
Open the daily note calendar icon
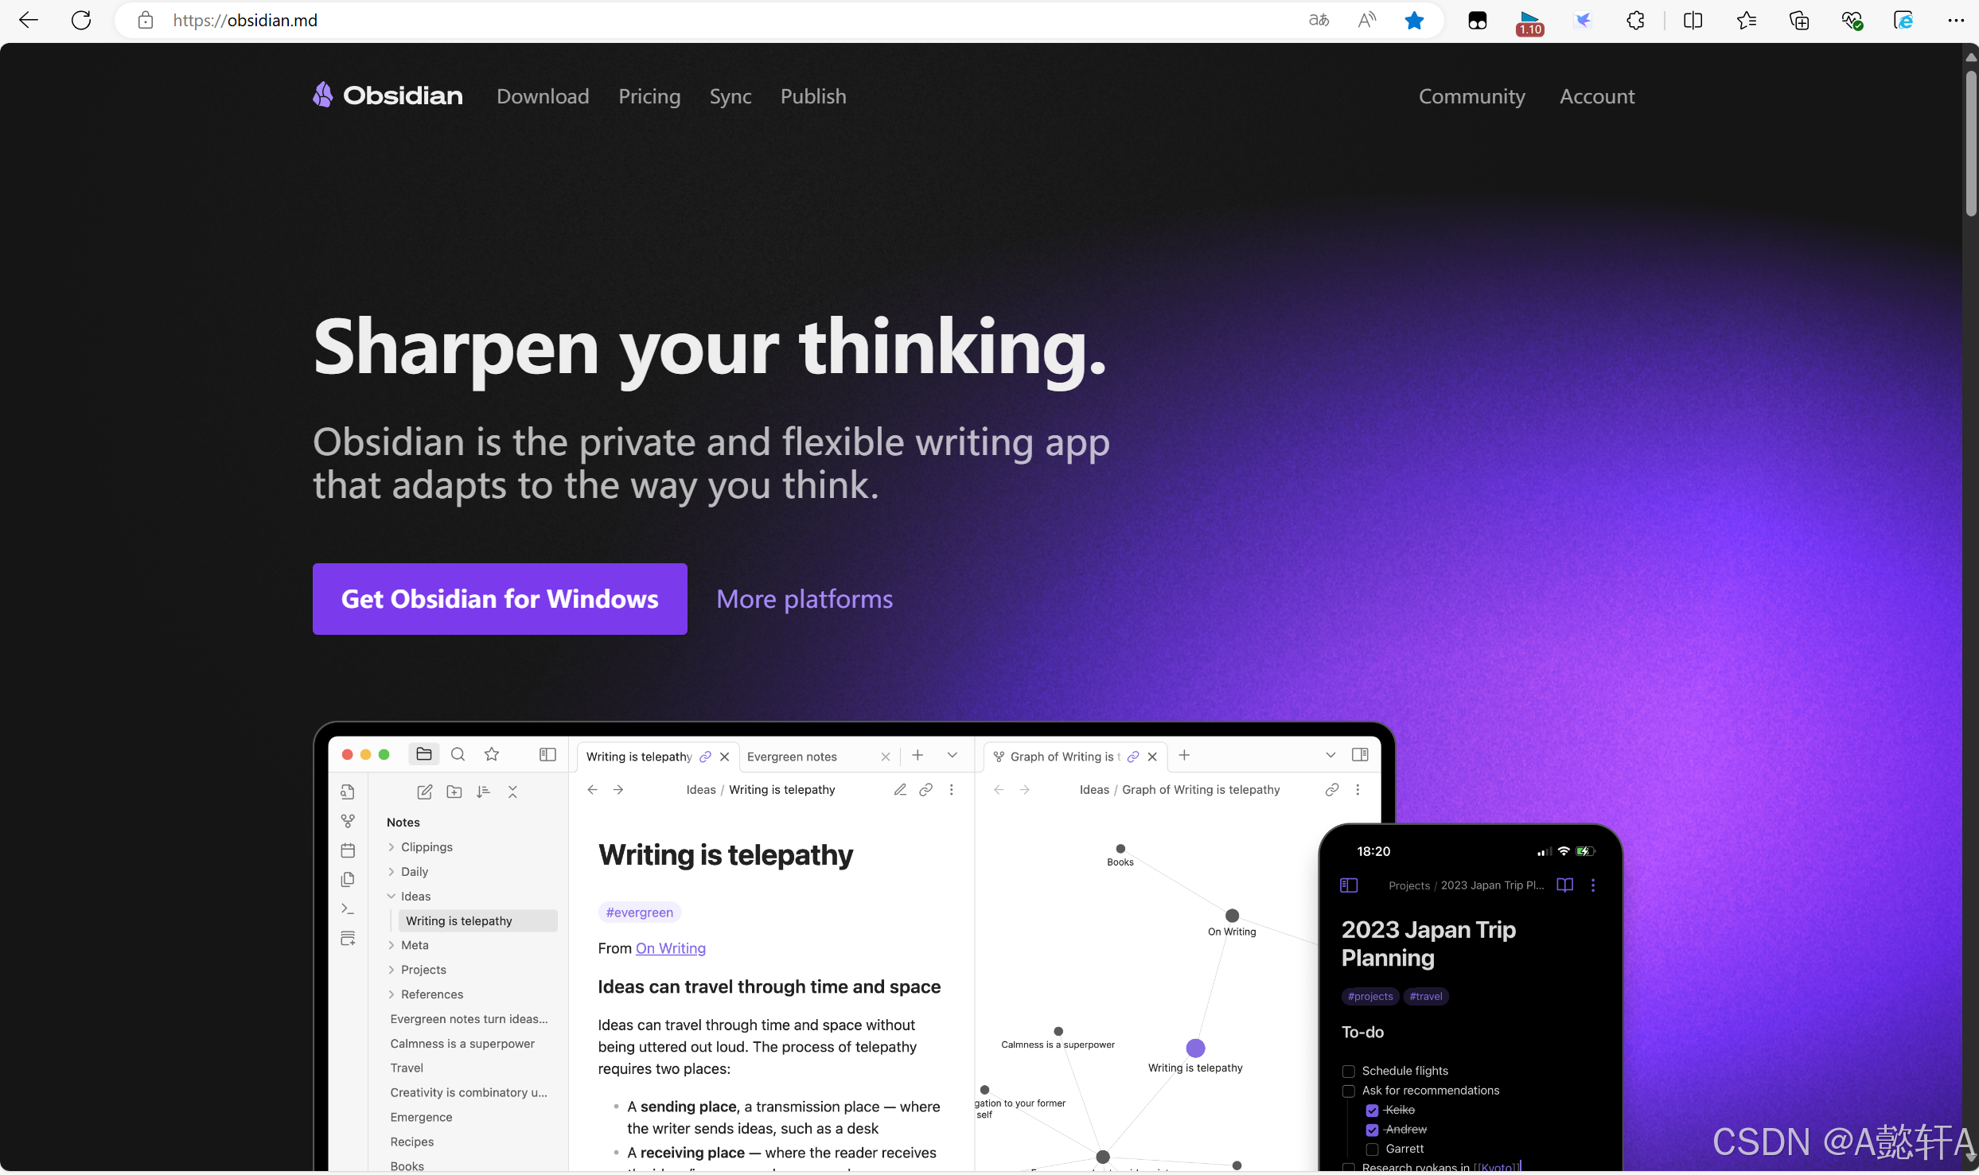[348, 850]
